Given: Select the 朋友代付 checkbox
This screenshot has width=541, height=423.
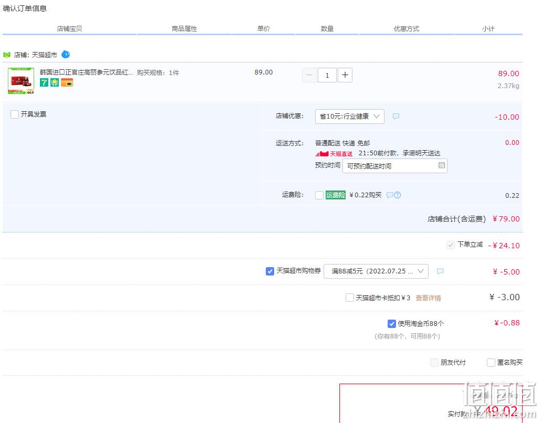Looking at the screenshot, I should click(434, 363).
